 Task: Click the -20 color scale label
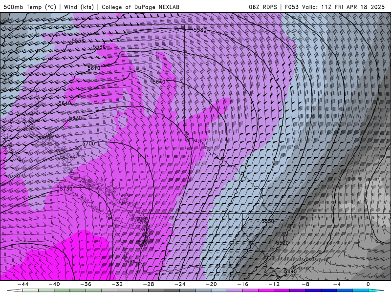click(x=211, y=284)
